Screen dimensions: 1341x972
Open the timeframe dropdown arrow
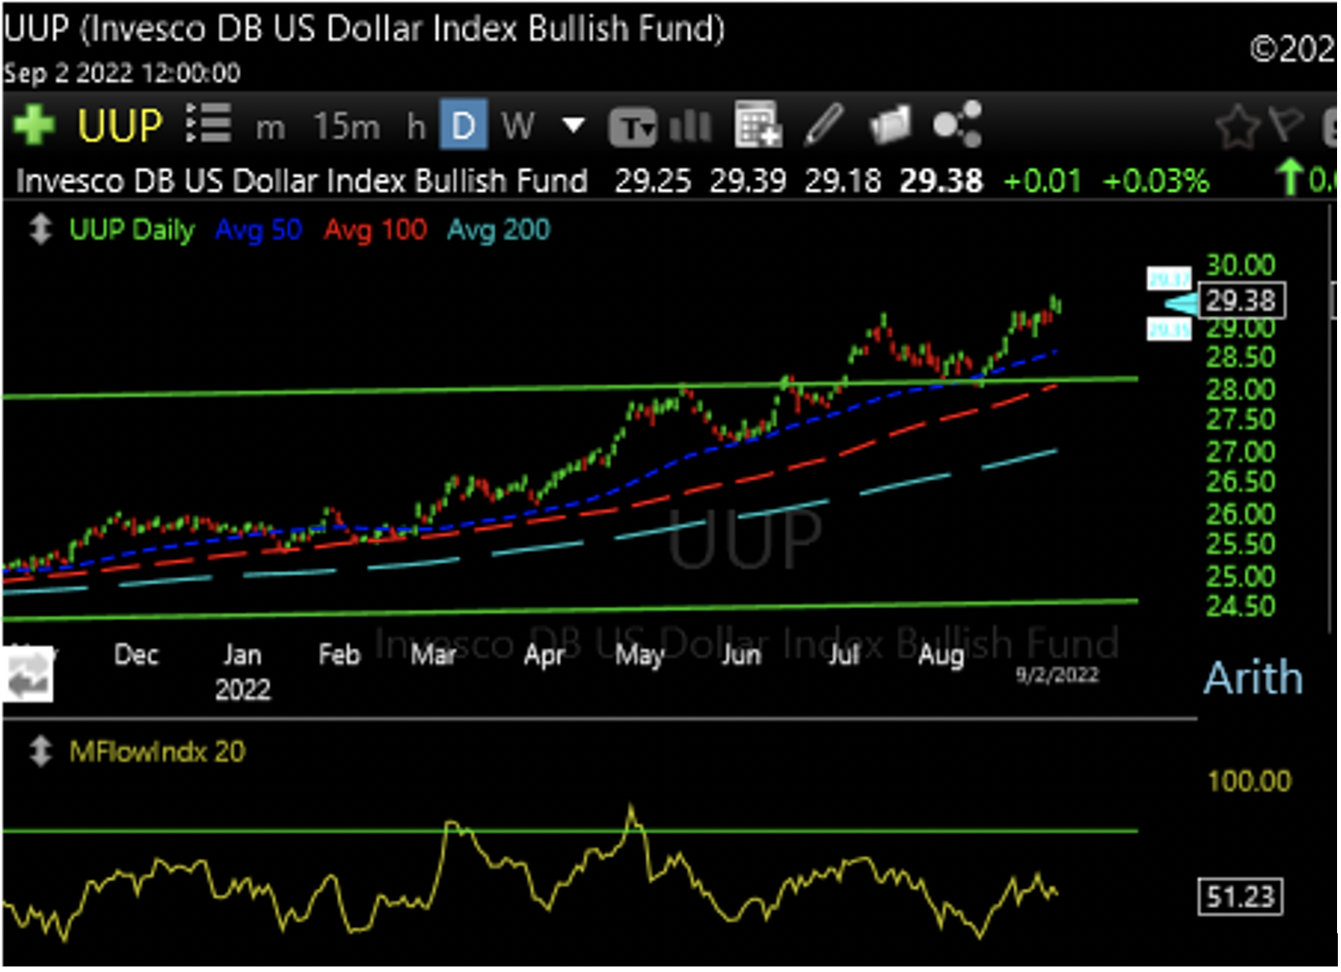tap(573, 125)
